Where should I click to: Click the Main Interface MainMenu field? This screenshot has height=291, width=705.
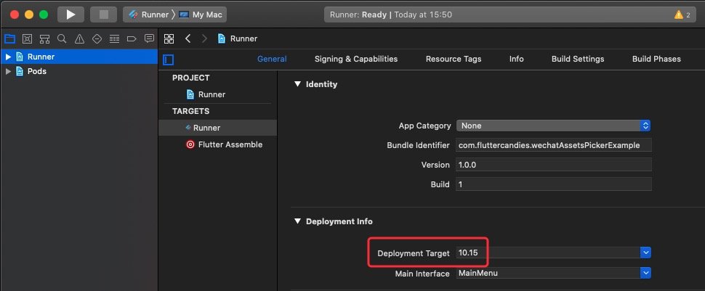(548, 273)
